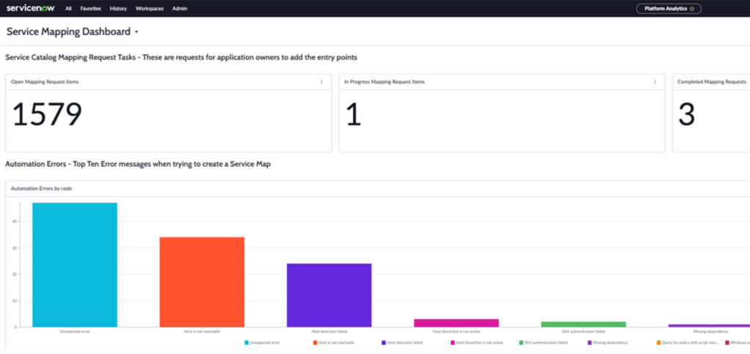Screen dimensions: 750x354
Task: Open kebab menu on Open Mapping Request widget
Action: coord(321,82)
